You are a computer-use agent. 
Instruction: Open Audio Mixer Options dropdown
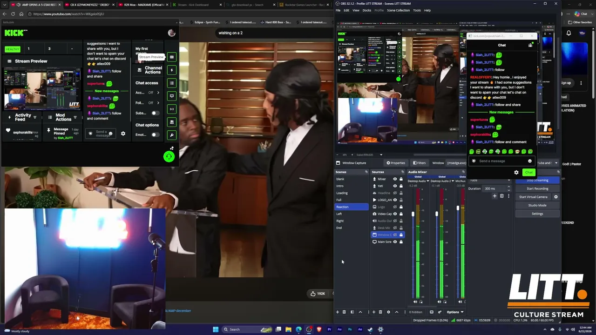point(455,312)
